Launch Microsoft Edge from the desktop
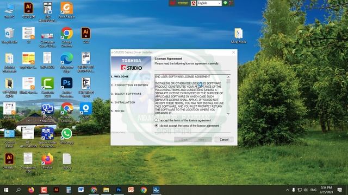 [x=66, y=62]
